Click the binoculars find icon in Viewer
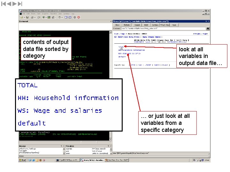Image resolution: width=230 pixels, height=172 pixels. coord(208,28)
